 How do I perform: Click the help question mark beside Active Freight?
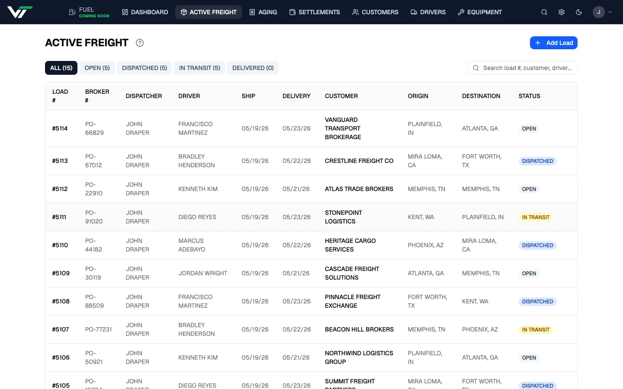[x=140, y=43]
